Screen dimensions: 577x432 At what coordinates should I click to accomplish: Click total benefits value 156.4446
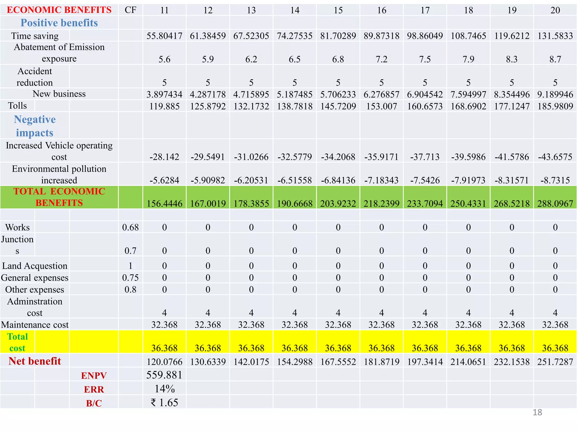(x=165, y=204)
